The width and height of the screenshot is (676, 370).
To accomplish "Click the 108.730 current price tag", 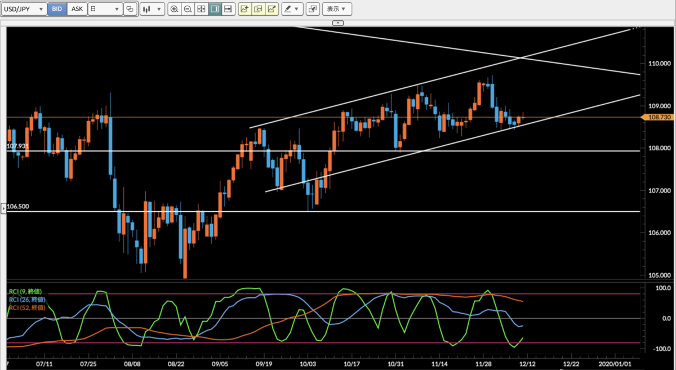I will (x=658, y=117).
